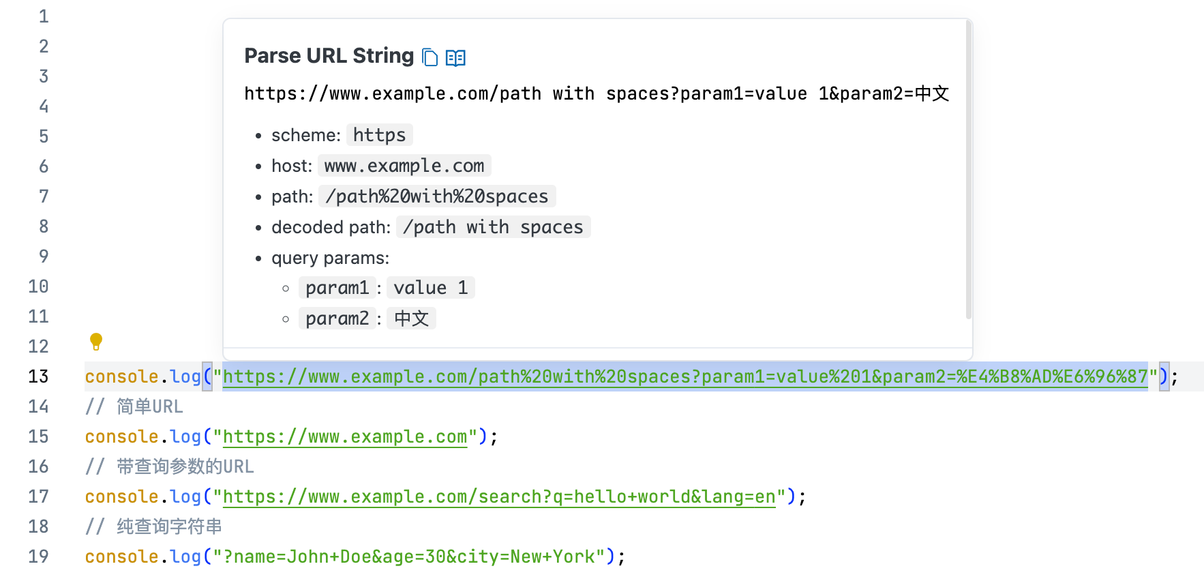Click console on line 13
1204x577 pixels.
pyautogui.click(x=122, y=376)
